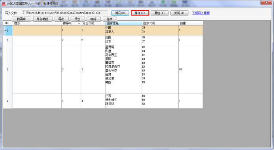Click the 浏览(B) browse button
274x150 pixels.
click(120, 13)
